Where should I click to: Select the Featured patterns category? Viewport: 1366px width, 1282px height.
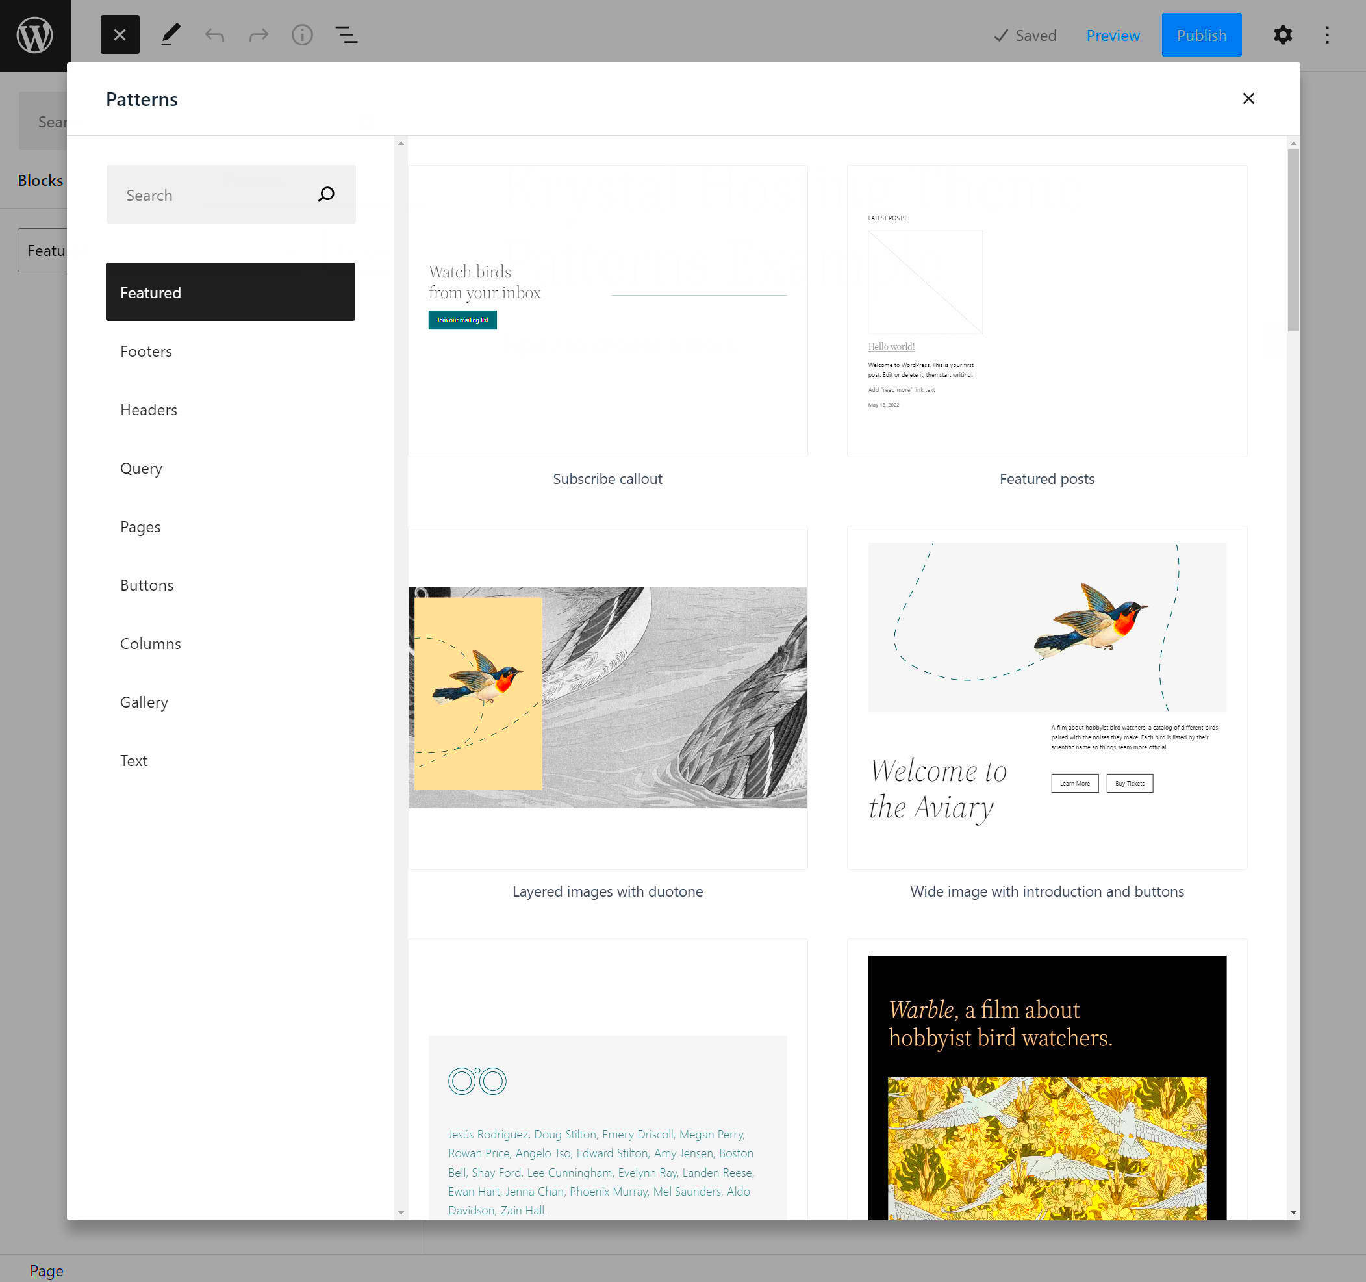point(231,292)
